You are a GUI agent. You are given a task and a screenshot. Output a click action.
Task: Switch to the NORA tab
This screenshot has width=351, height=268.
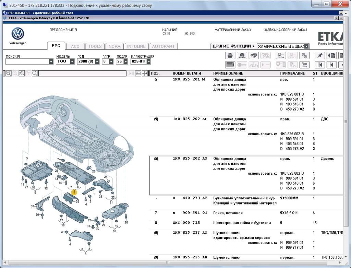pyautogui.click(x=114, y=46)
